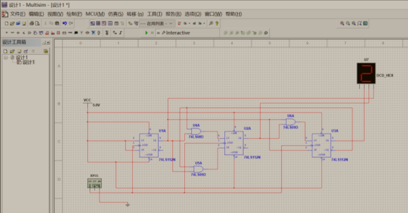Screen dimensions: 408x213
Task: Click the help lightbulb toolbar icon
Action: 217,23
